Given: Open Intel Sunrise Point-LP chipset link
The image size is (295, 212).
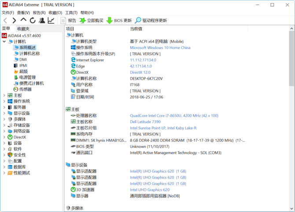Looking at the screenshot, I should pos(163,128).
